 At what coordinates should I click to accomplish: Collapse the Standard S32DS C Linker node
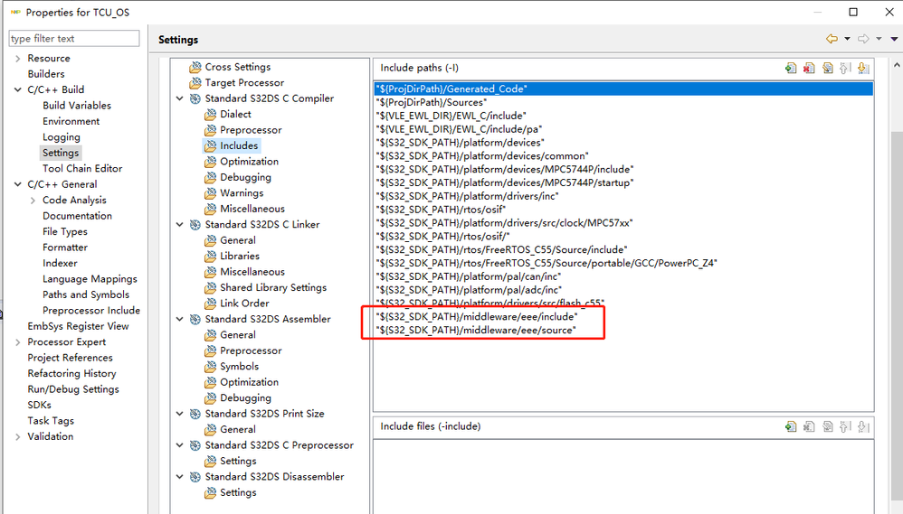click(180, 224)
